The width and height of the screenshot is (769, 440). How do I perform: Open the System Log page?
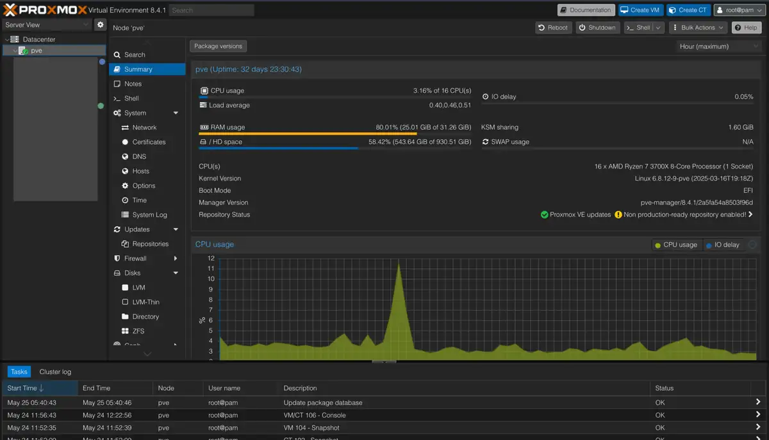149,215
